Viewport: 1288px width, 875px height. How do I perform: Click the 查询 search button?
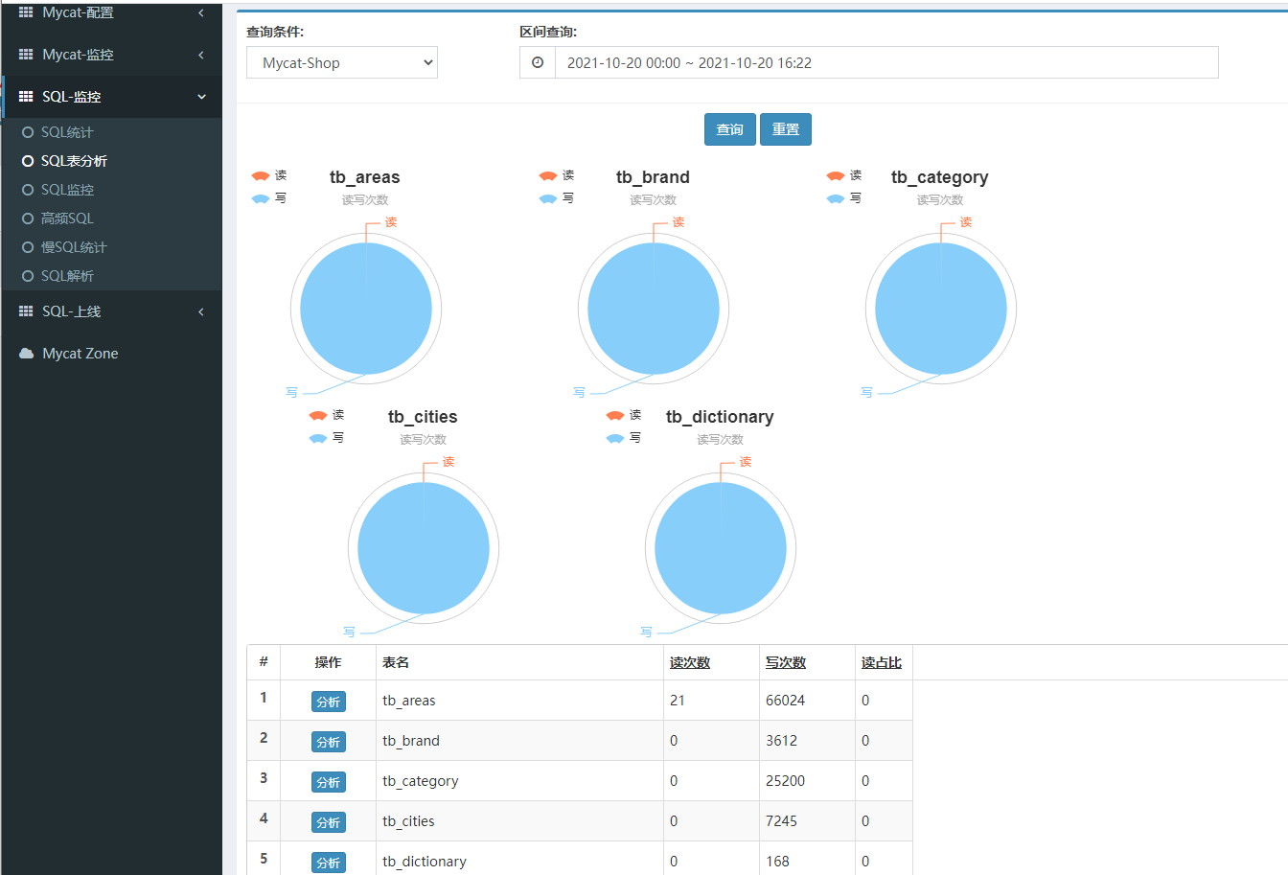[730, 129]
